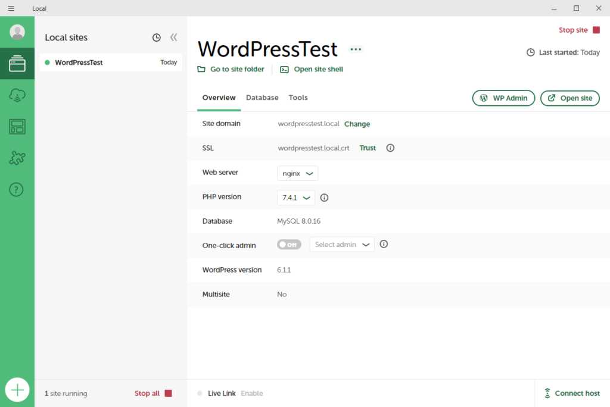Switch to the Tools tab
This screenshot has width=610, height=407.
[x=298, y=98]
